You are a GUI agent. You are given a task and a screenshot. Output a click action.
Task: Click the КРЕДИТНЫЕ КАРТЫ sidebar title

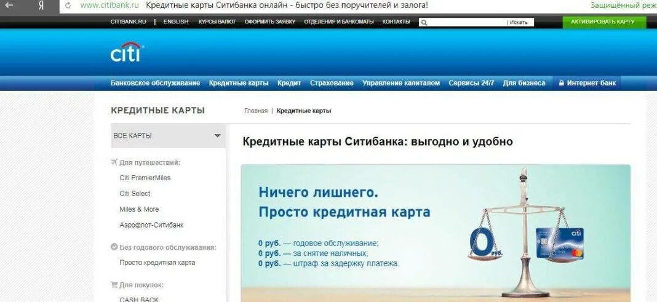157,111
